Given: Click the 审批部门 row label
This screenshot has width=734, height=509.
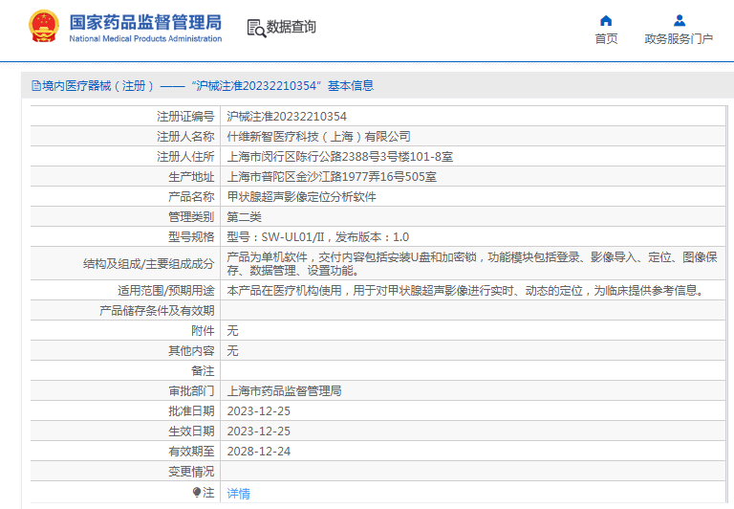Looking at the screenshot, I should point(191,391).
